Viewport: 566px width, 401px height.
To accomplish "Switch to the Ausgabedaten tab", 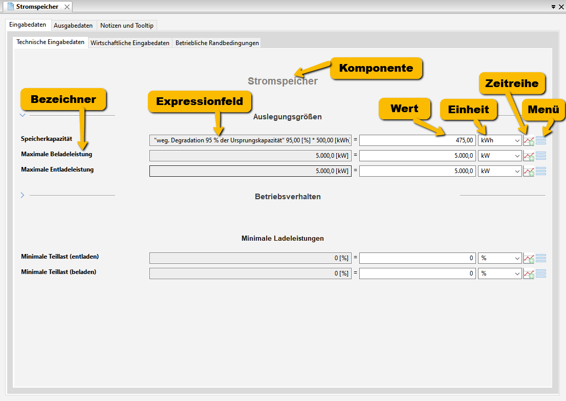I will pos(73,26).
